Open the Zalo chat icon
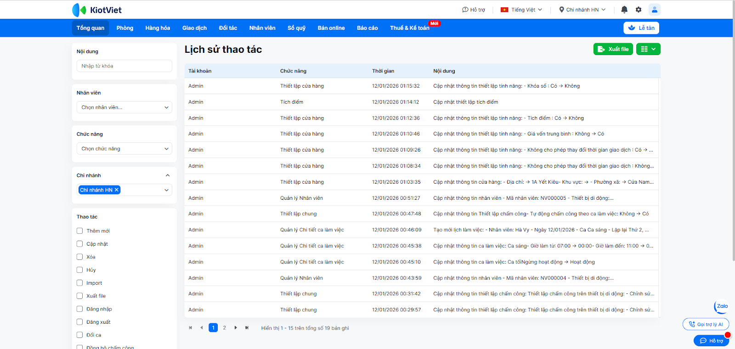735x349 pixels. [722, 306]
